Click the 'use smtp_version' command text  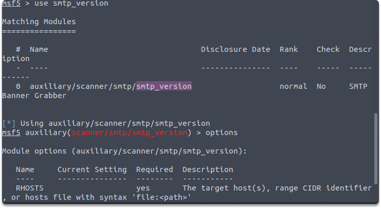pos(71,4)
